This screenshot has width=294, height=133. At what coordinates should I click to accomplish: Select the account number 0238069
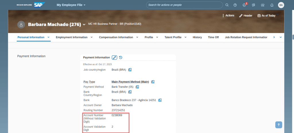117,115
